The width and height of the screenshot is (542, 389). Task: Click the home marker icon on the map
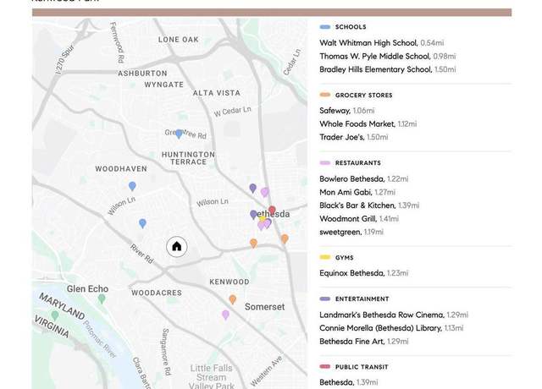coord(177,246)
